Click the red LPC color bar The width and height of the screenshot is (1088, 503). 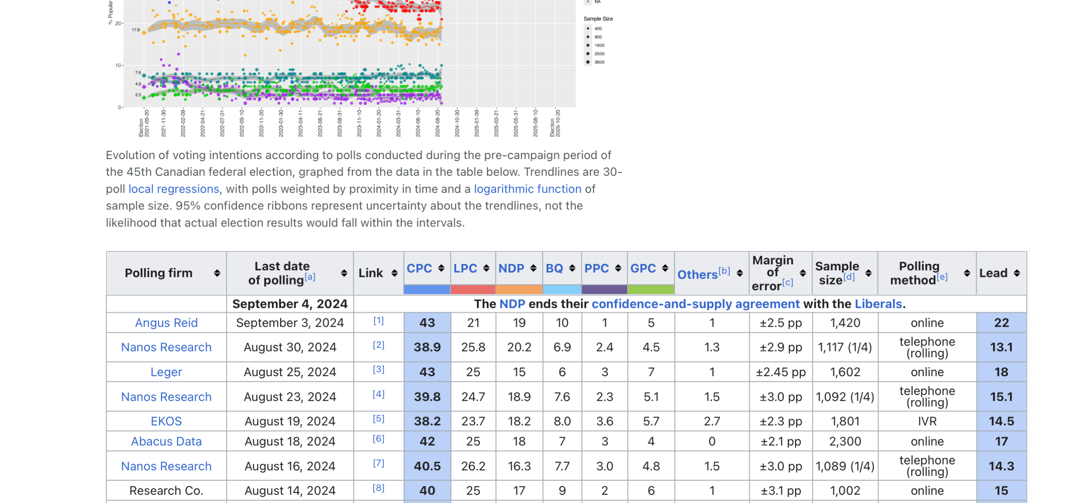(x=473, y=290)
